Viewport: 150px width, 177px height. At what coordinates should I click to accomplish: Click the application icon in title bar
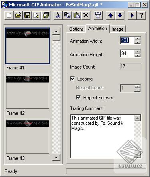pyautogui.click(x=5, y=5)
